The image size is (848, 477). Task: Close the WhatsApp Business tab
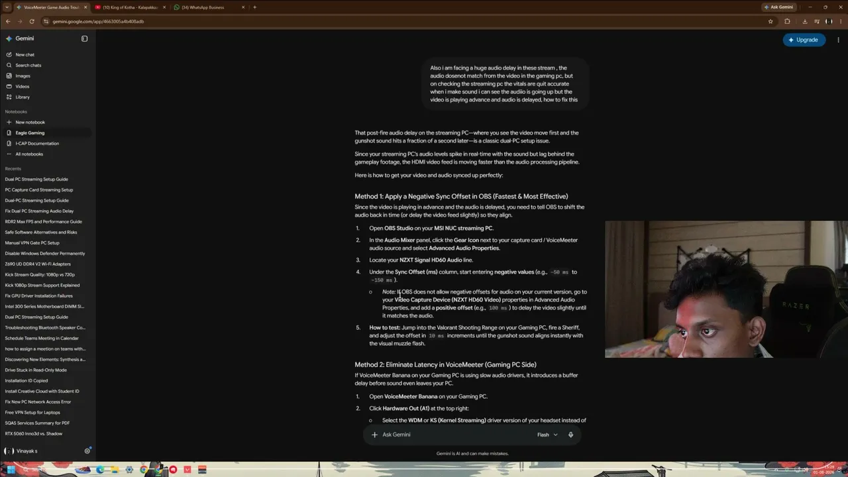pos(243,7)
